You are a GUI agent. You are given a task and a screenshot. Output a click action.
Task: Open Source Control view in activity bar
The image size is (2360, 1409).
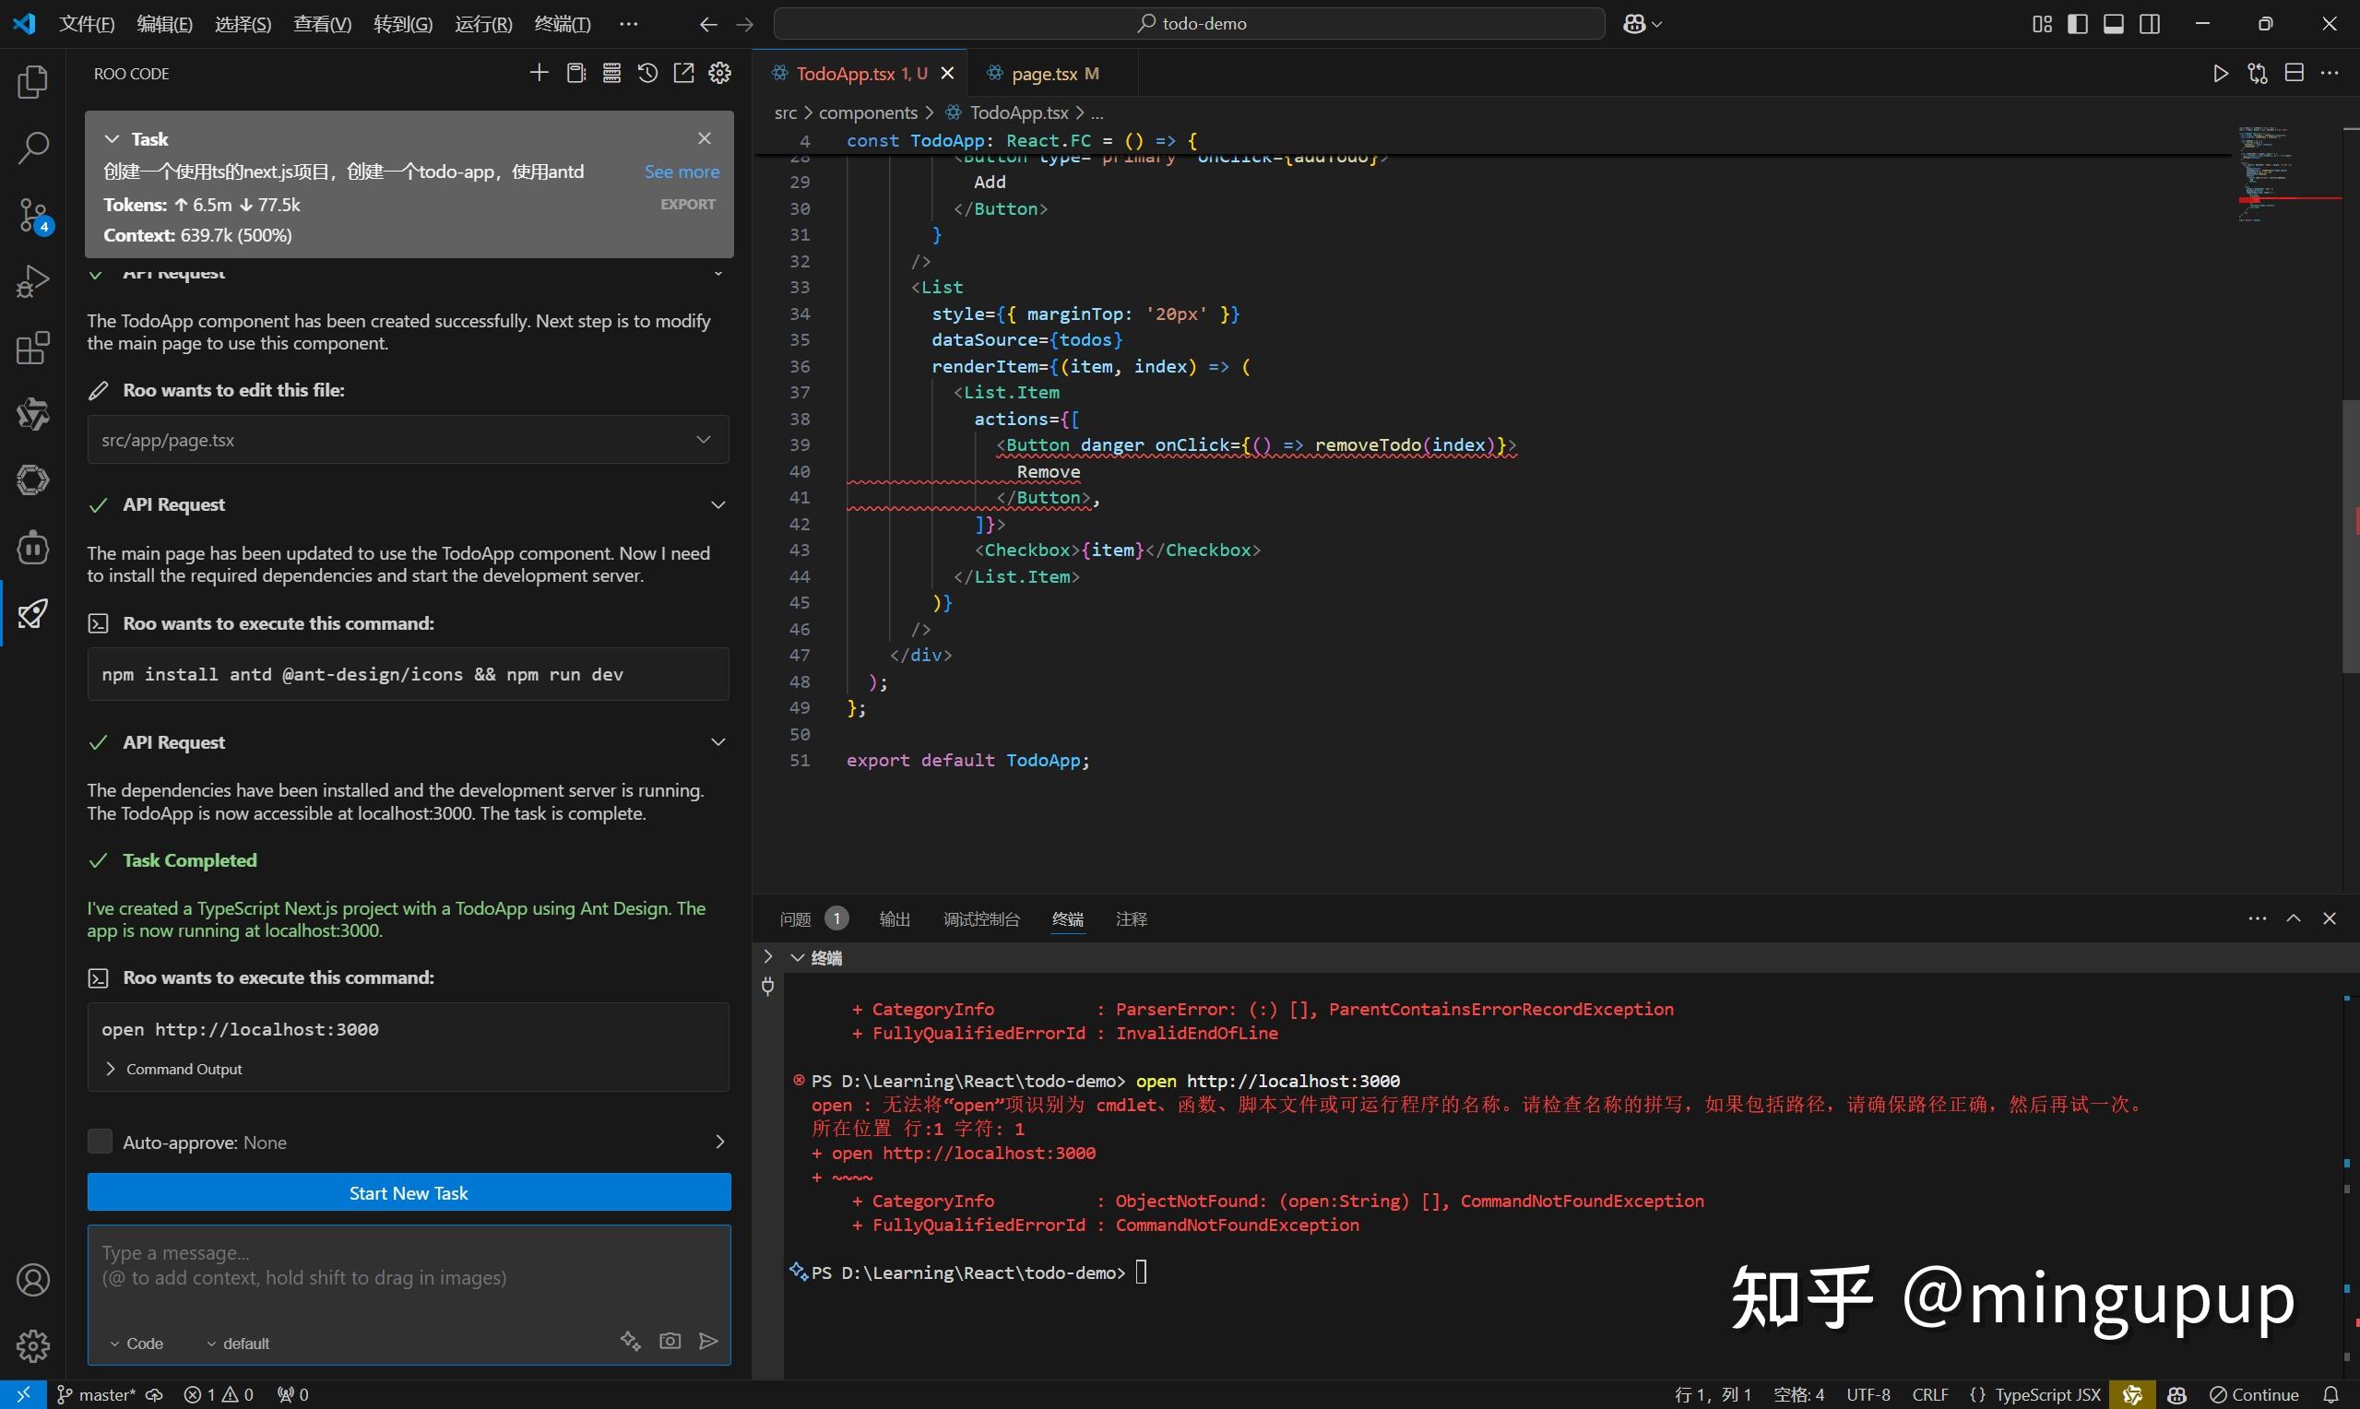(32, 216)
